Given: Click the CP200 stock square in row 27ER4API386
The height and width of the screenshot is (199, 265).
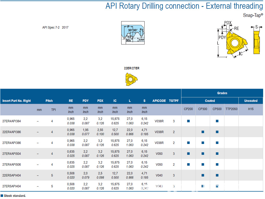Looking at the screenshot, I should (x=188, y=143).
